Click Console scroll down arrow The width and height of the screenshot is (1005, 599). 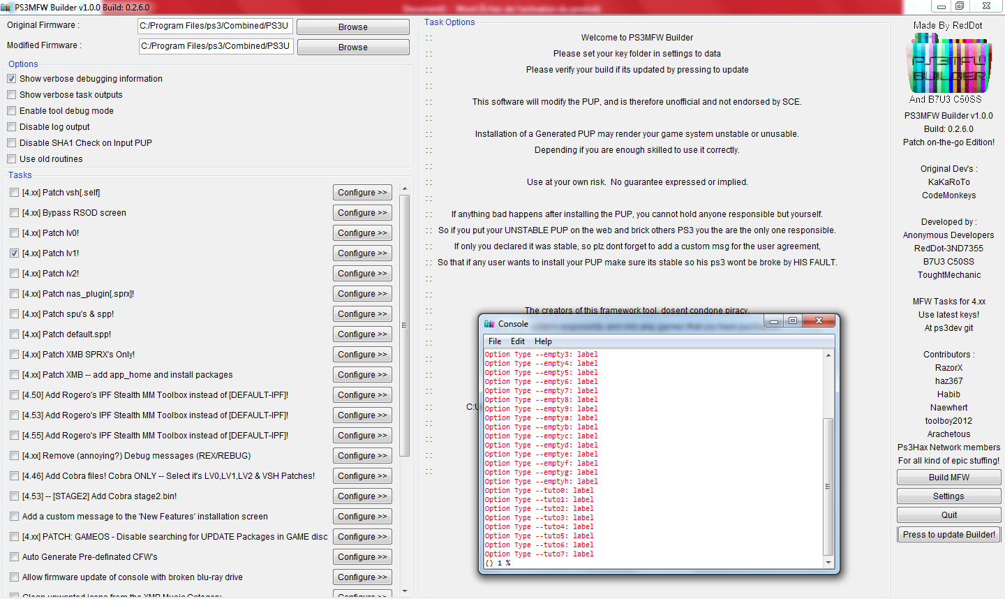[828, 563]
